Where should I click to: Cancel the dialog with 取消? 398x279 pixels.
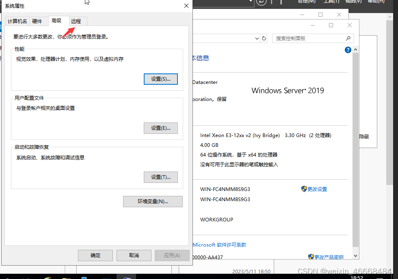(134, 255)
